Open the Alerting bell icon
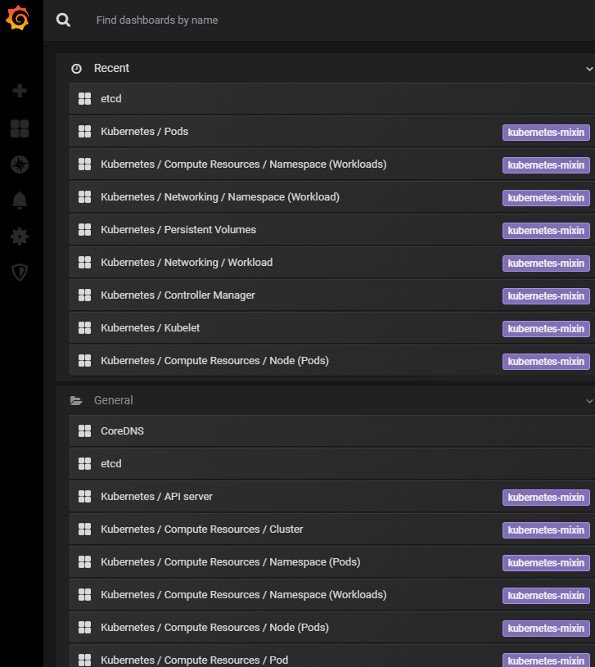 pos(20,201)
